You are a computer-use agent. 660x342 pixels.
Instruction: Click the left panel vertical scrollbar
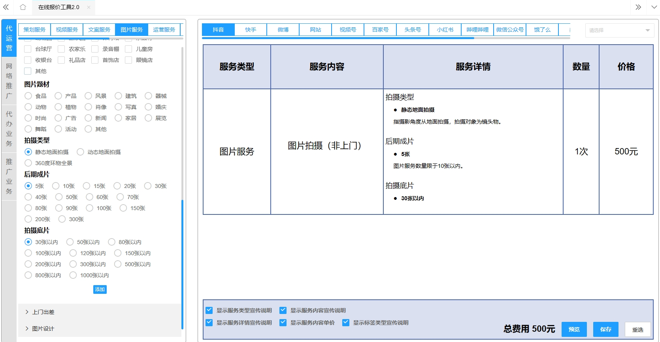pyautogui.click(x=182, y=265)
